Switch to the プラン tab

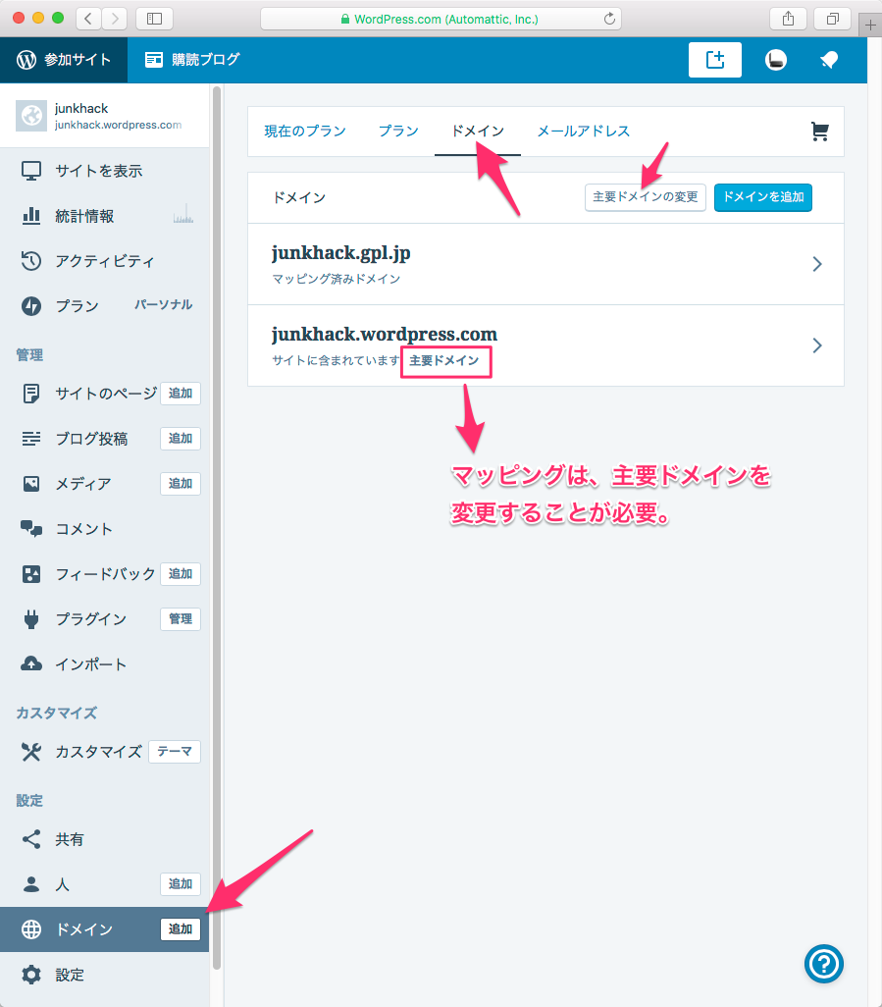(x=398, y=132)
